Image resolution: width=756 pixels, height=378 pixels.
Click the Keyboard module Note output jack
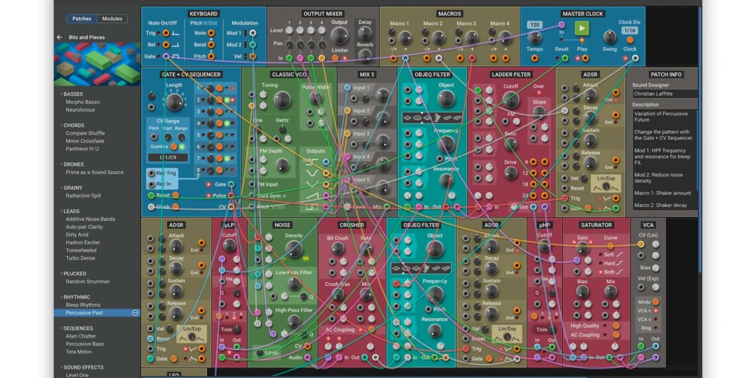point(211,33)
